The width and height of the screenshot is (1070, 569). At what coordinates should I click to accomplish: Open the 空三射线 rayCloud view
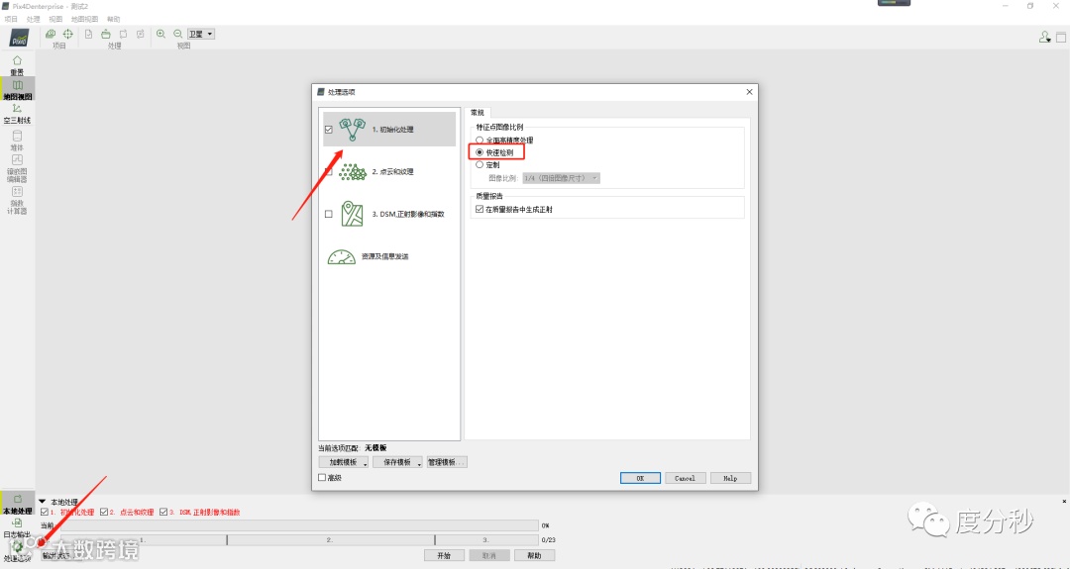[17, 113]
